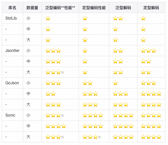Screen dimensions: 168x145
Task: Click the single star in StdLib 小 泛型编码 cell
Action: 48,18
